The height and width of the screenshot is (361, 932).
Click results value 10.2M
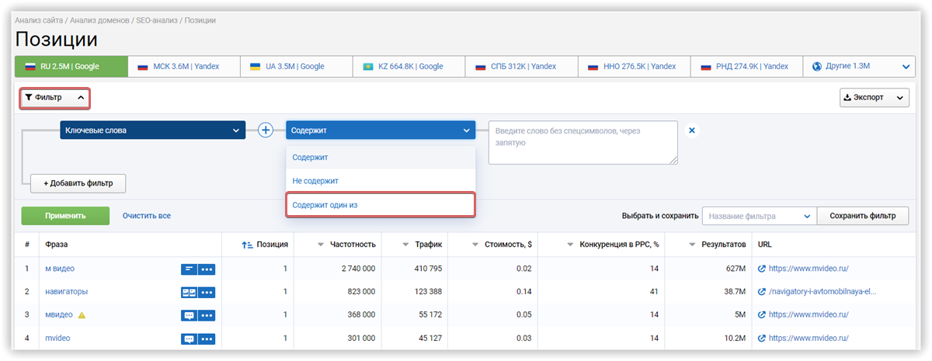point(734,338)
